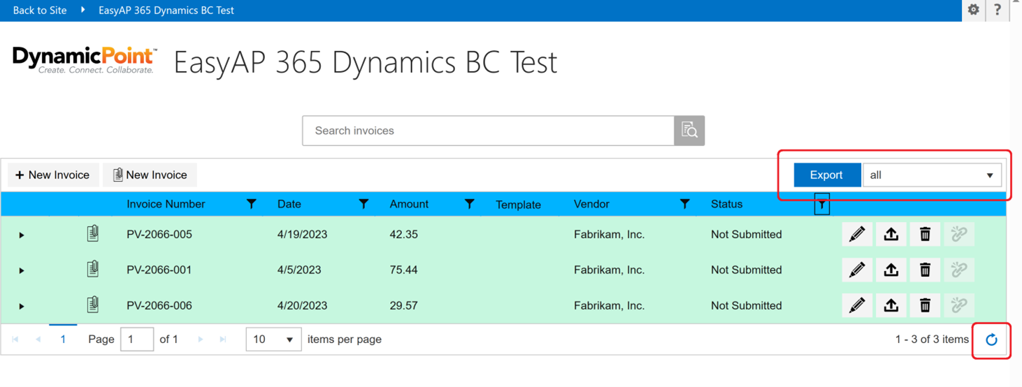Click the plus New Invoice button
Image resolution: width=1022 pixels, height=387 pixels.
pos(52,175)
